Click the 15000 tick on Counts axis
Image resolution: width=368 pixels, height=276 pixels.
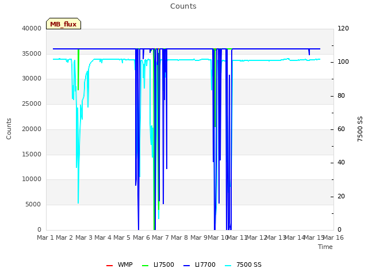pos(32,155)
